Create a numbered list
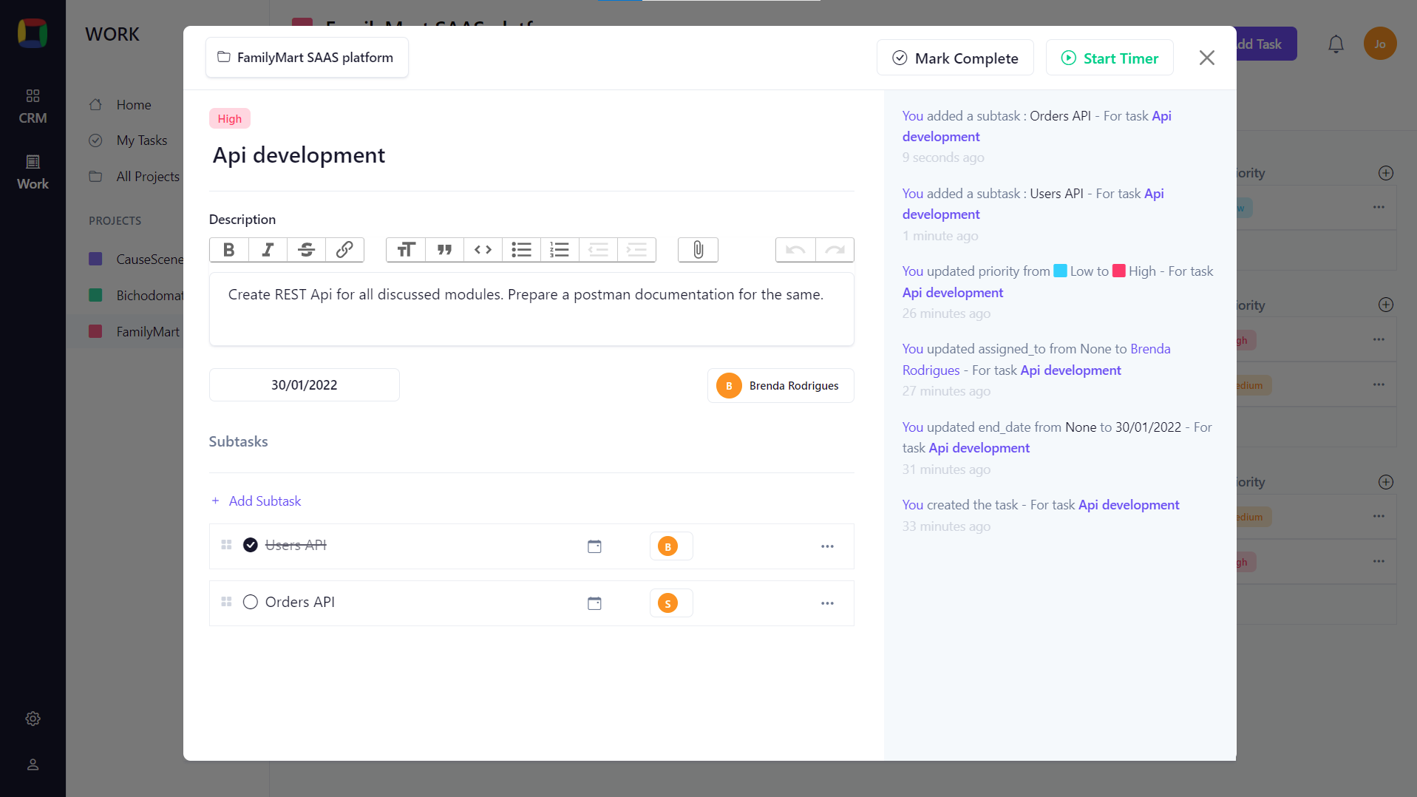1417x797 pixels. pos(560,250)
